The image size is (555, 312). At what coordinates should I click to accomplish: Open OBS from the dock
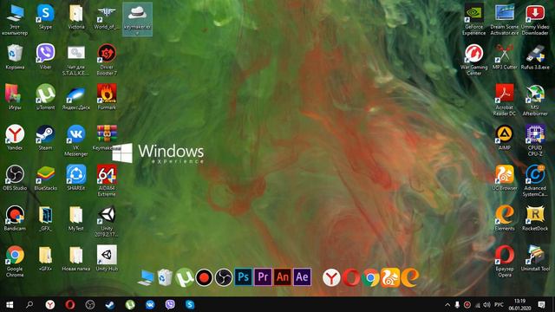point(224,277)
